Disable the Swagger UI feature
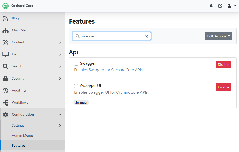The image size is (239, 152). (x=223, y=87)
